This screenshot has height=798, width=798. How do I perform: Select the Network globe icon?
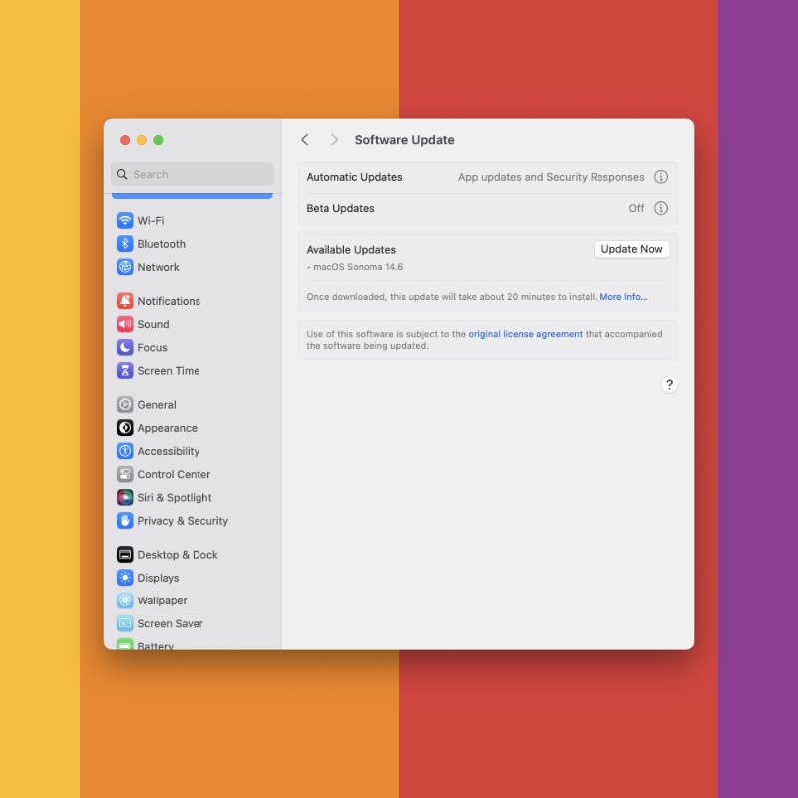click(125, 267)
